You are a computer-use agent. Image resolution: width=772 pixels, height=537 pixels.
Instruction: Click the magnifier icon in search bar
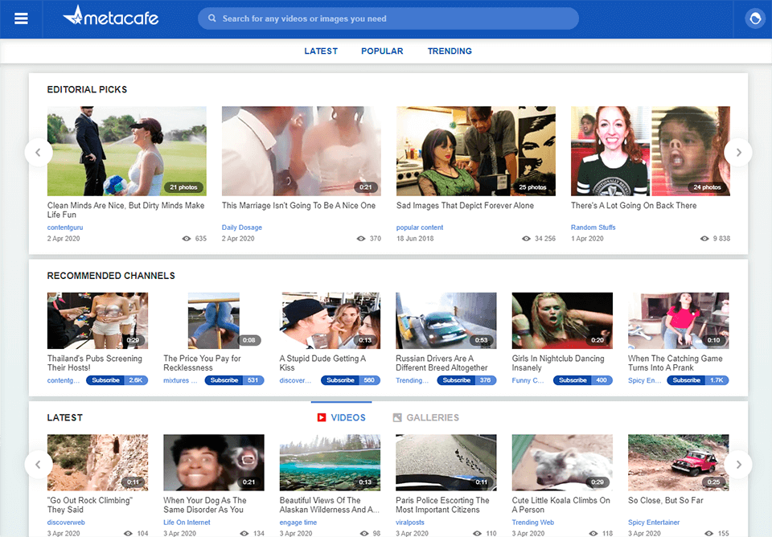[x=211, y=18]
